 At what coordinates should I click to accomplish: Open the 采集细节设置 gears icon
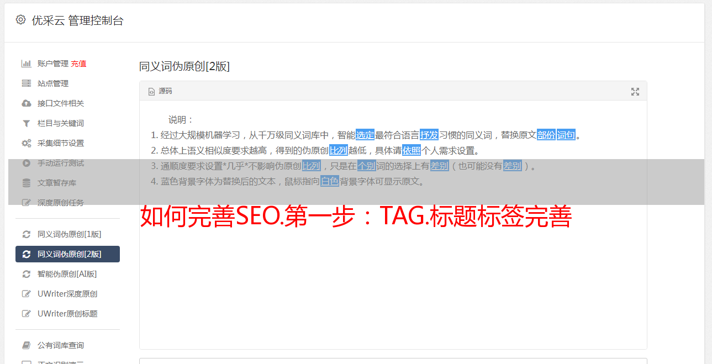pos(26,143)
